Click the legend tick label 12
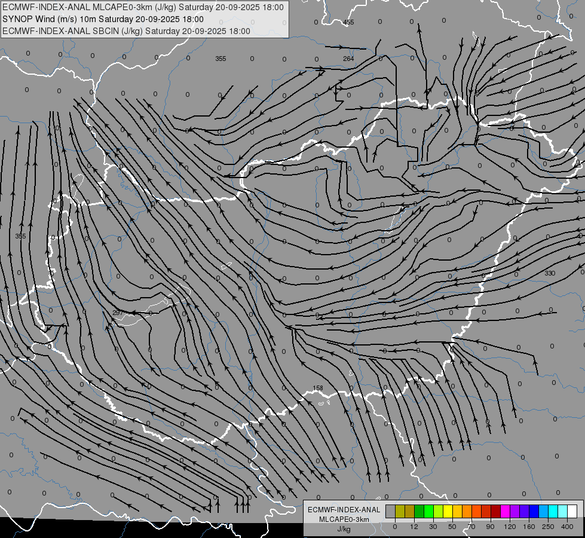The height and width of the screenshot is (538, 585). [x=414, y=527]
